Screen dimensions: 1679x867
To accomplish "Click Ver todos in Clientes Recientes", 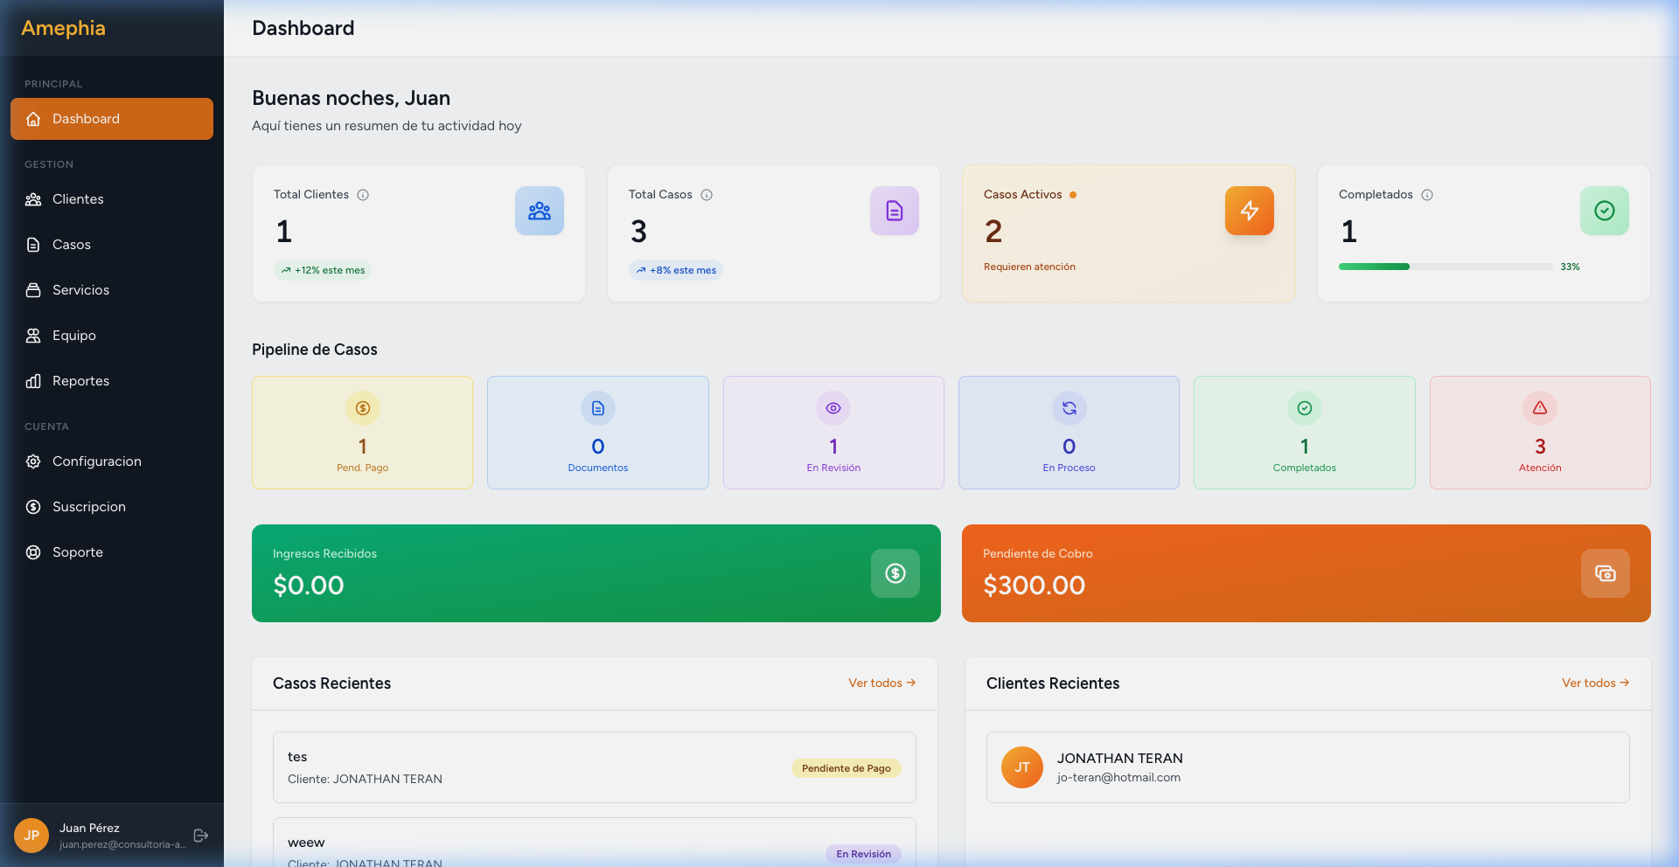I will tap(1596, 683).
